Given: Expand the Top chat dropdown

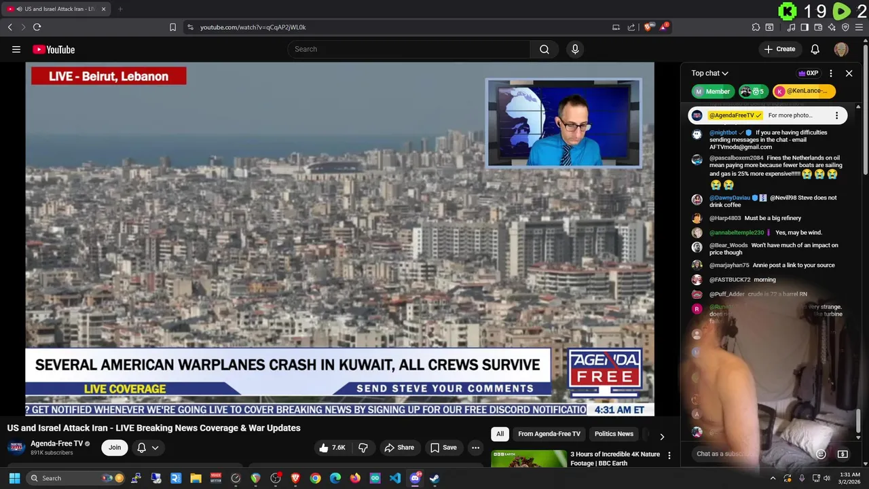Looking at the screenshot, I should click(x=710, y=73).
